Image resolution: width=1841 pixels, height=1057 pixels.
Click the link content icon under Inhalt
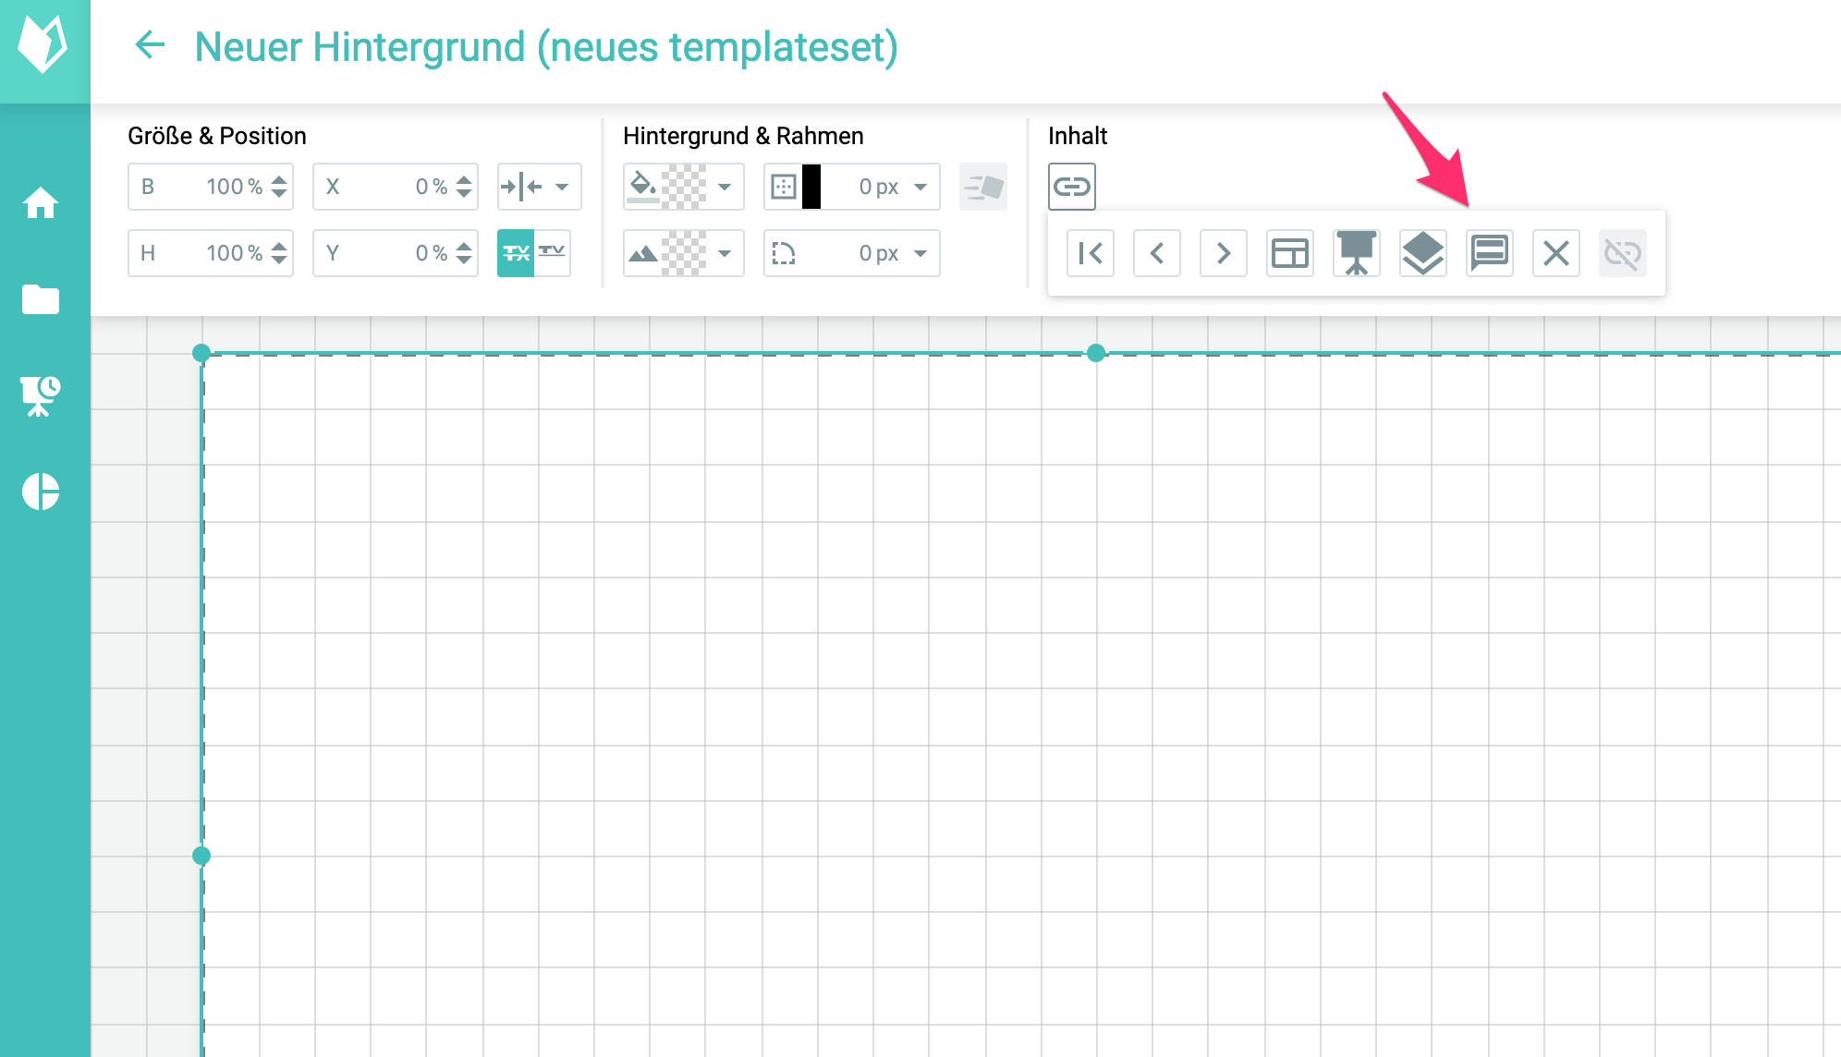[x=1072, y=187]
